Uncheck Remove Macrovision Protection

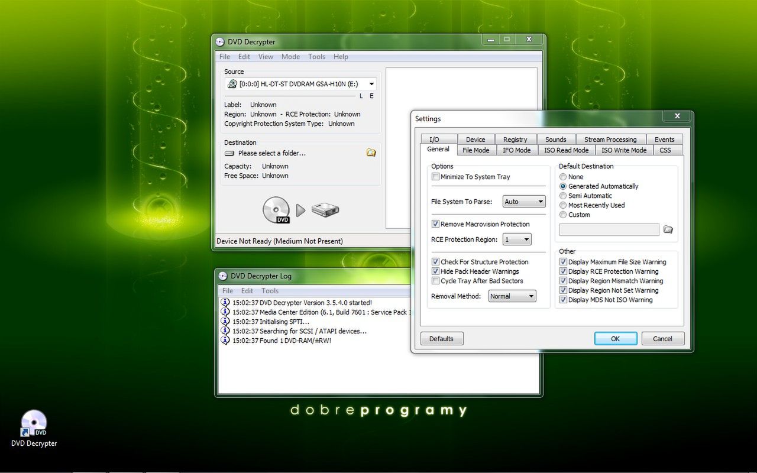click(x=436, y=224)
